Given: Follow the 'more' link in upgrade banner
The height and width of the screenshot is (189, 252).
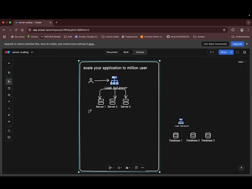Looking at the screenshot, I should pyautogui.click(x=91, y=44).
